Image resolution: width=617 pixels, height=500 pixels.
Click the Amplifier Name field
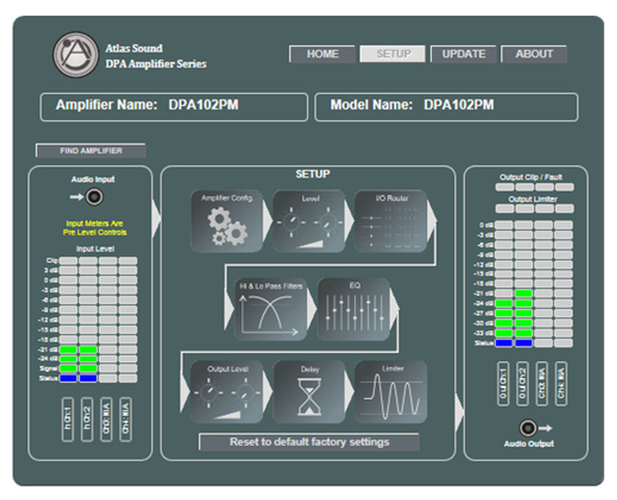point(174,106)
